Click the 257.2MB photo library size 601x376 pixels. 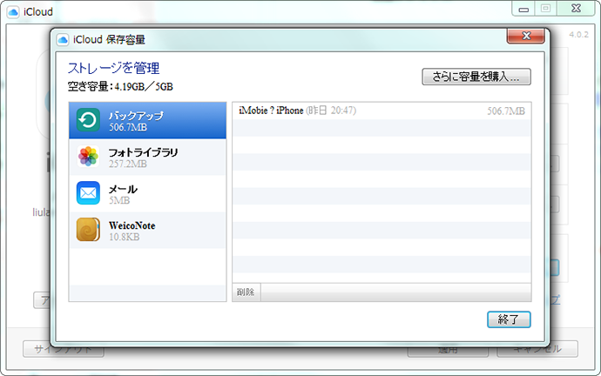click(128, 164)
